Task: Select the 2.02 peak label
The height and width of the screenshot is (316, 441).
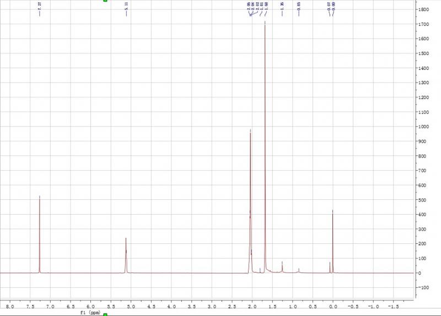Action: pos(257,6)
